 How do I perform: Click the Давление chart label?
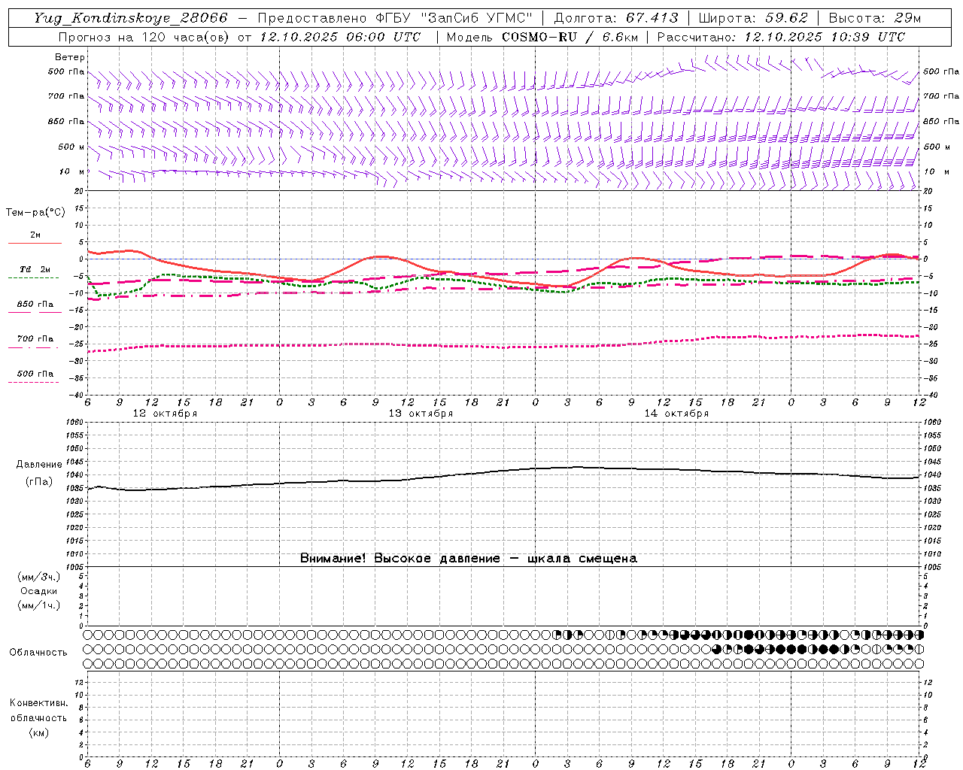(39, 465)
